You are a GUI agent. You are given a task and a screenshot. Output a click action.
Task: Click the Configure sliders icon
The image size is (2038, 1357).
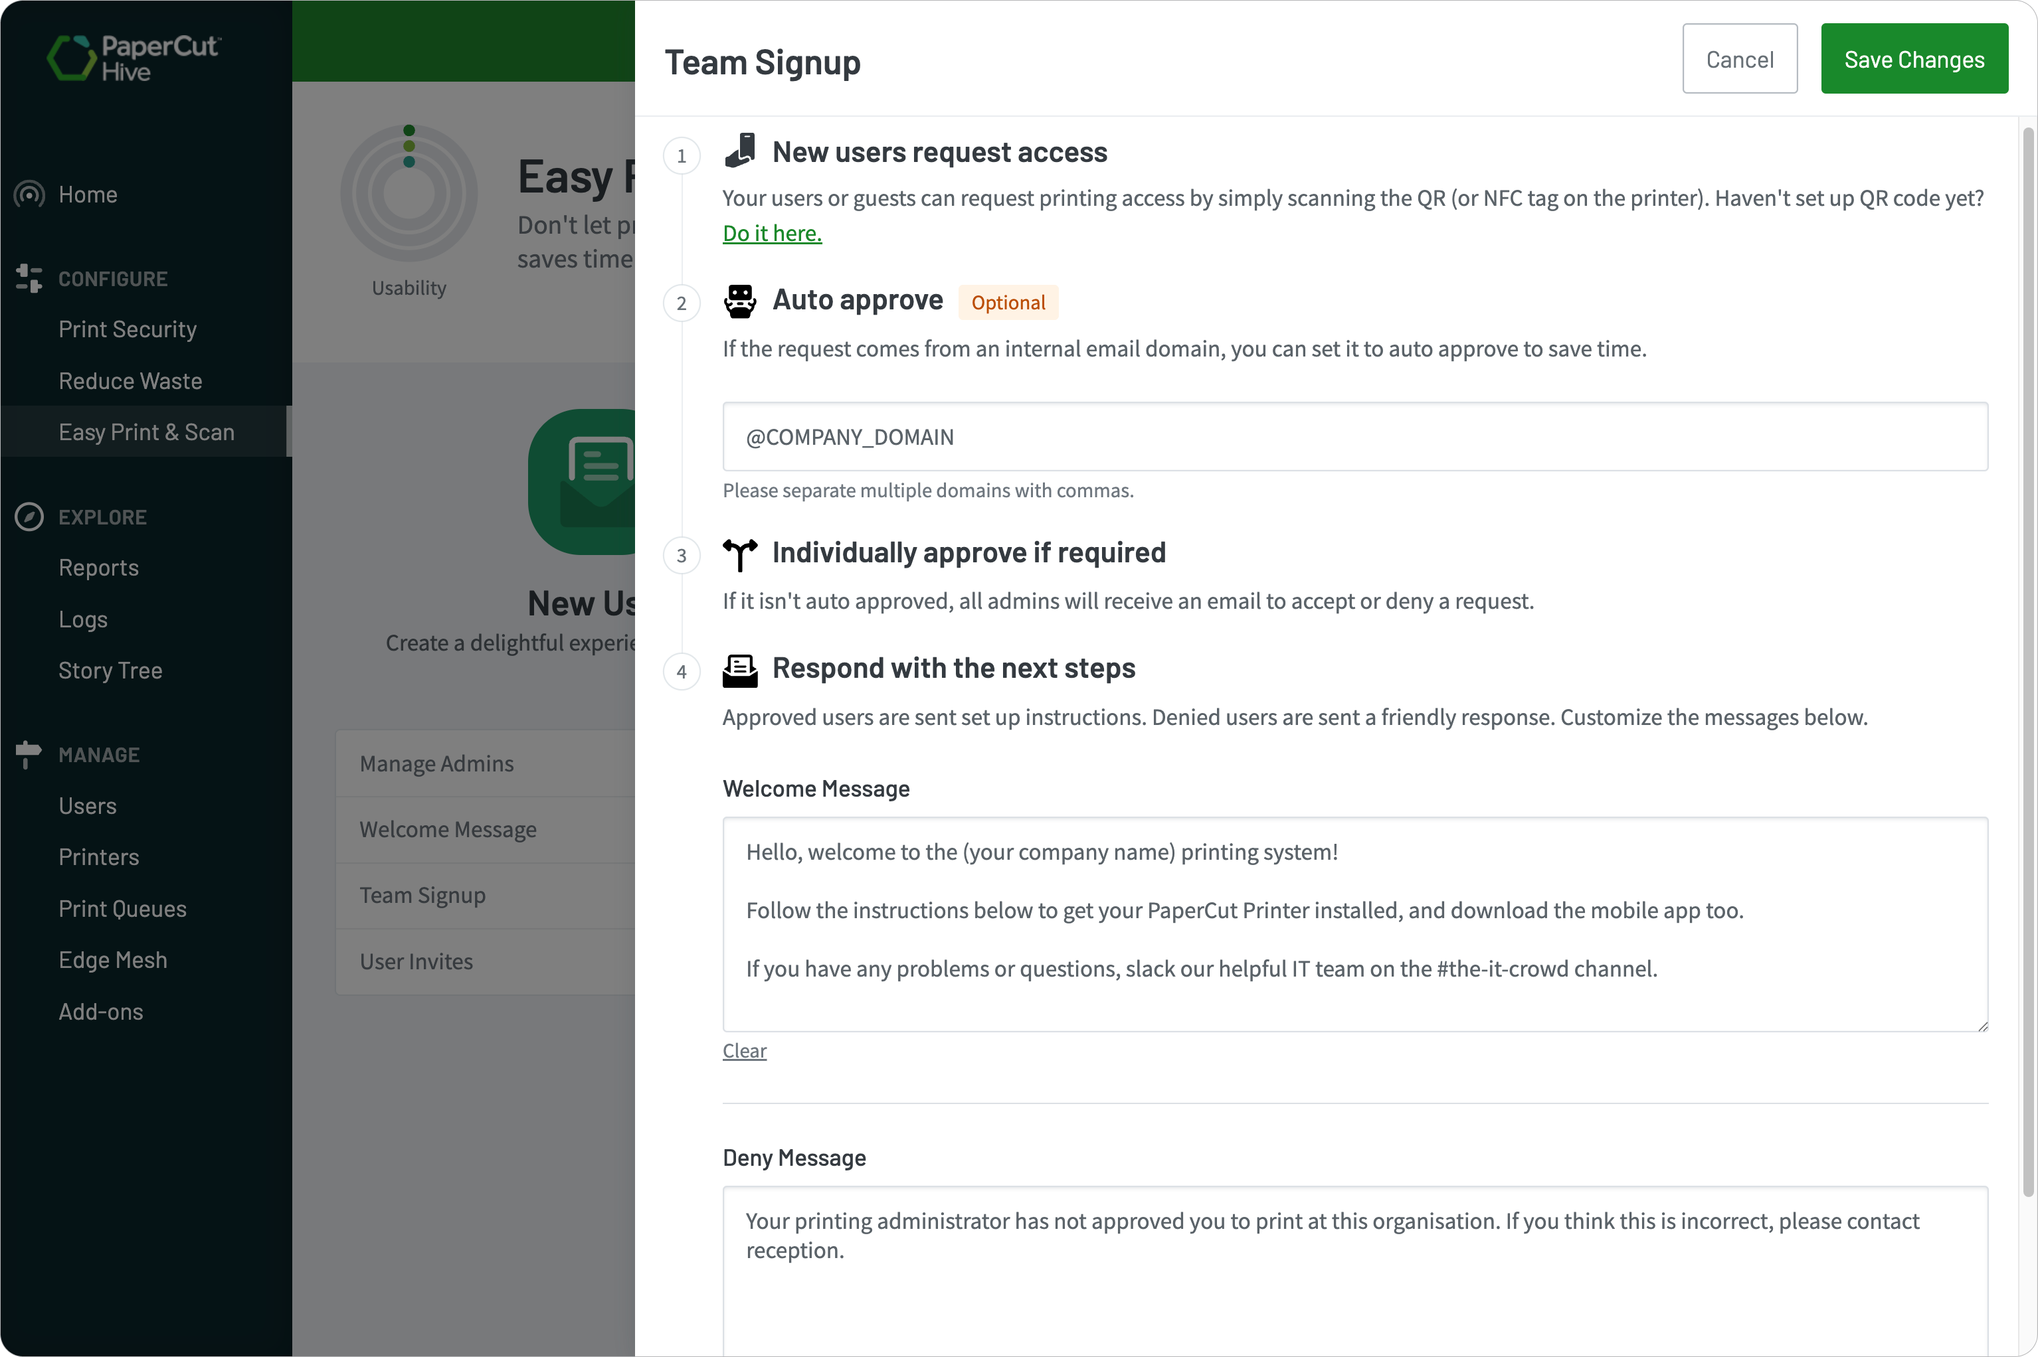29,278
